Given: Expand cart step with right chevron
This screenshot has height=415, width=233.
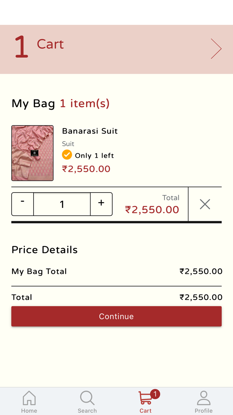Looking at the screenshot, I should coord(216,49).
